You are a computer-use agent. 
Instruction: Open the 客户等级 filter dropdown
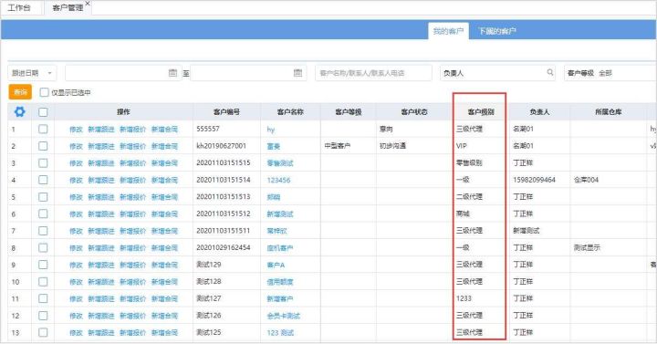coord(610,73)
